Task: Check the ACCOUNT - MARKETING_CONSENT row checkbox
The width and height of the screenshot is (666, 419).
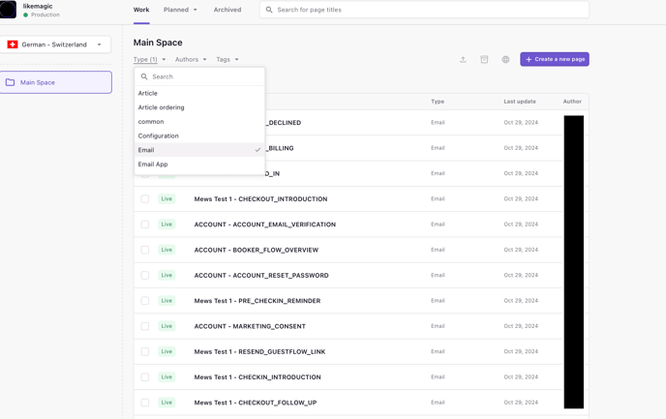Action: coord(145,326)
